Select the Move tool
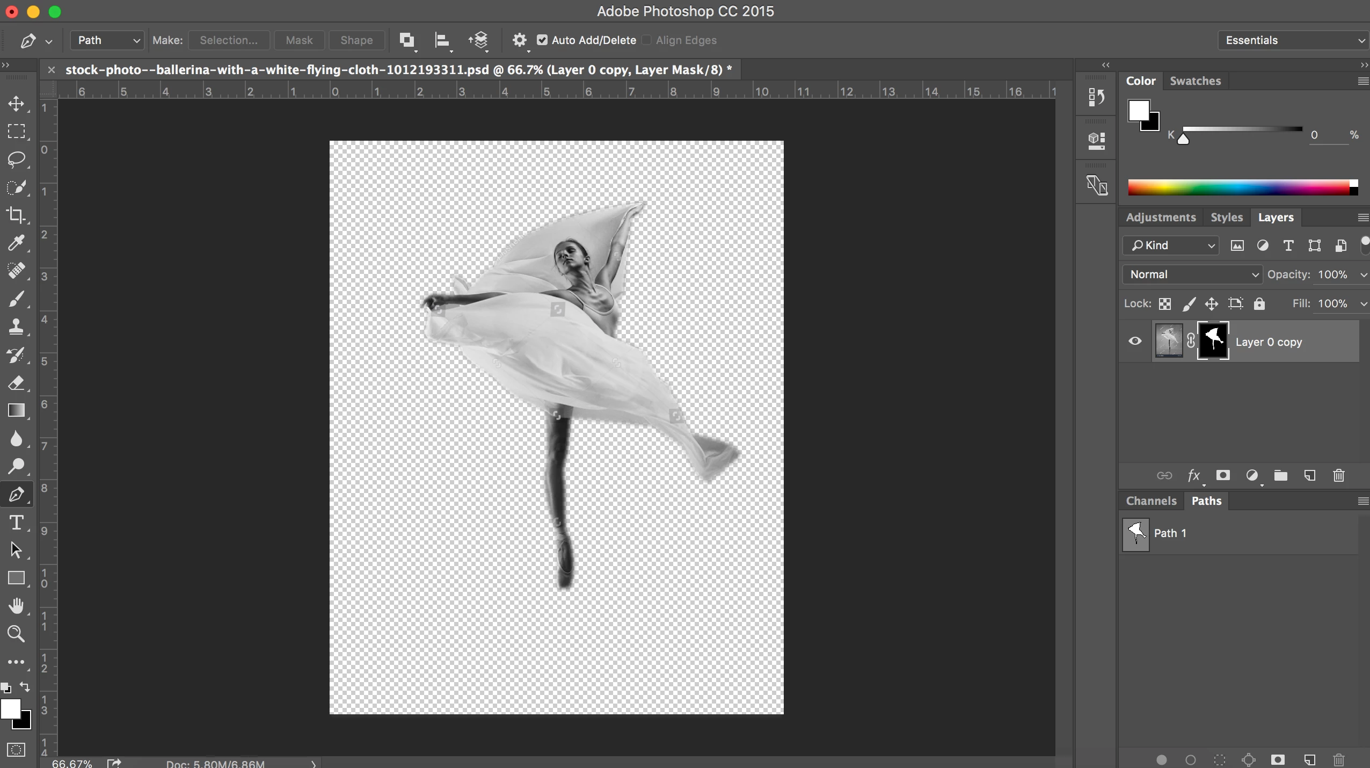This screenshot has height=768, width=1370. (16, 104)
